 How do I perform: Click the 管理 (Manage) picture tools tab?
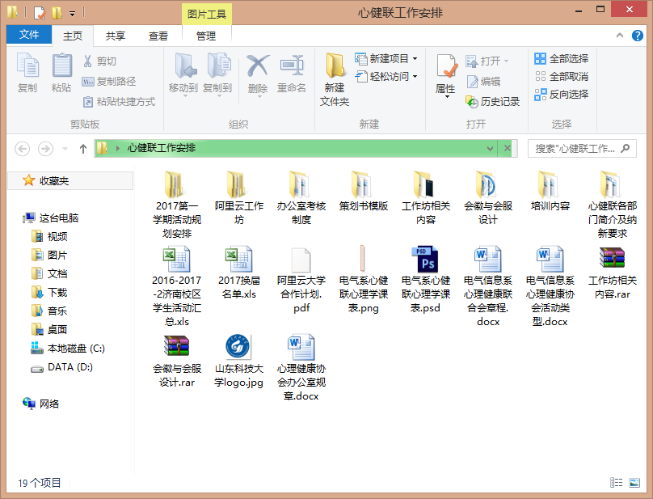(206, 36)
